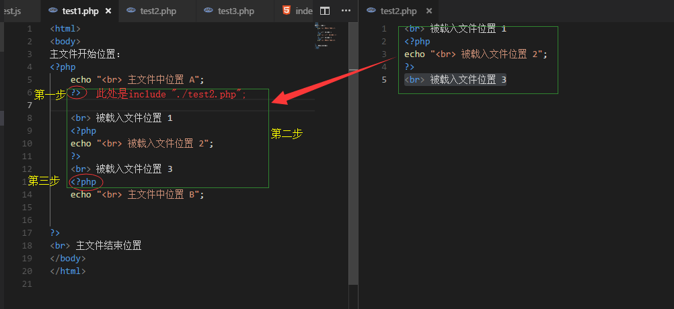Open the More Actions ellipsis menu
The width and height of the screenshot is (674, 309).
pos(346,11)
